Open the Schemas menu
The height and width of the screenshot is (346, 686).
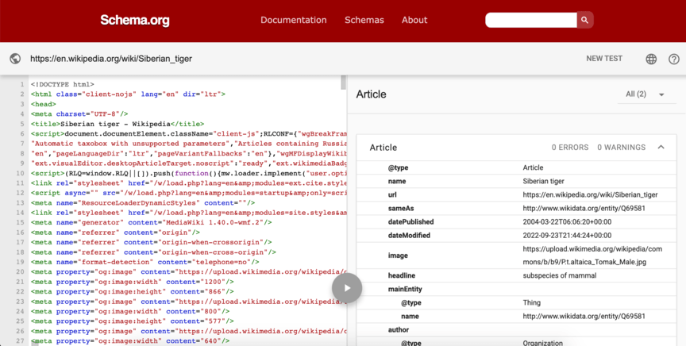point(364,20)
